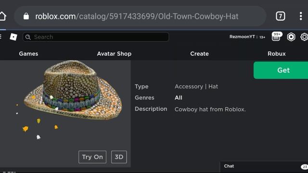
Task: Click the Type label
Action: click(141, 86)
